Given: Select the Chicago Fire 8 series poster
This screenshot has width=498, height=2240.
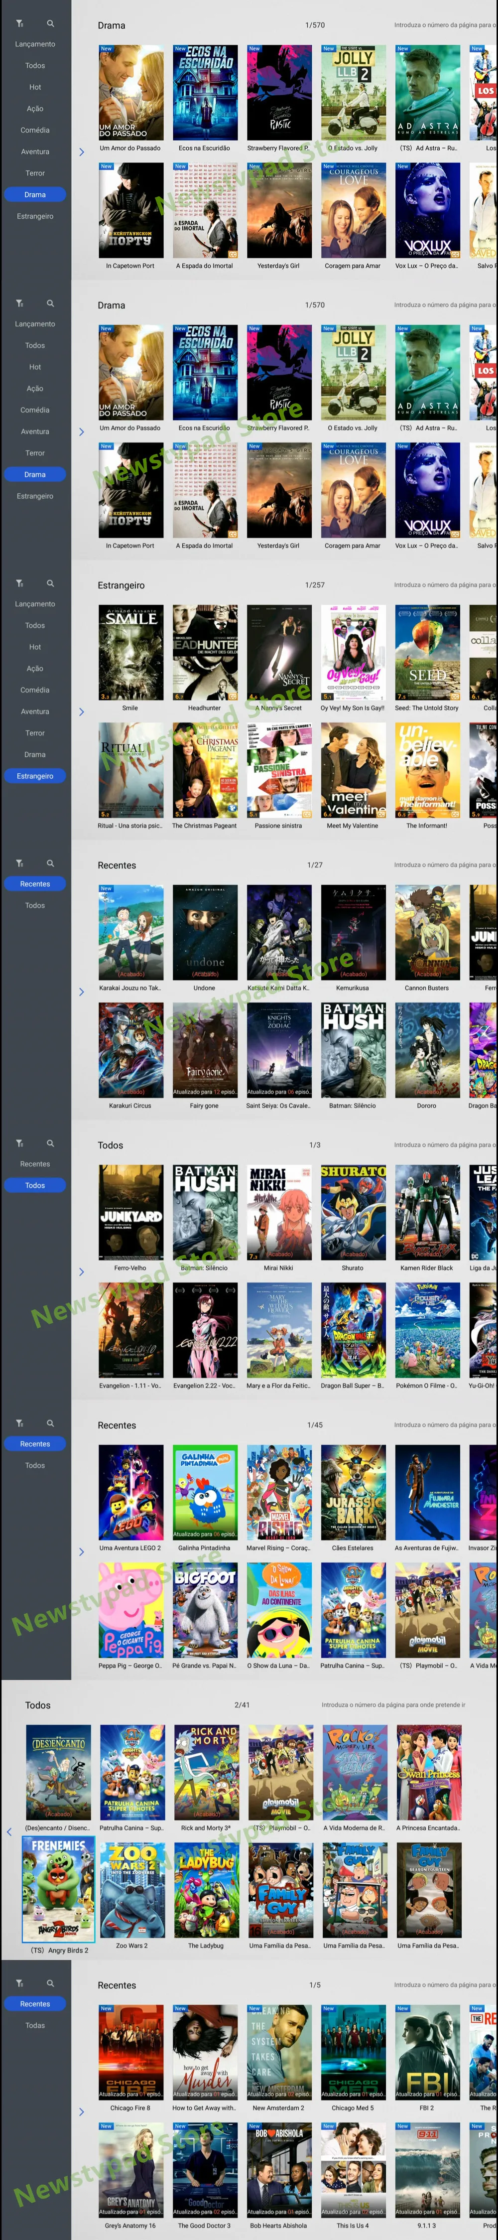Looking at the screenshot, I should pos(130,2052).
